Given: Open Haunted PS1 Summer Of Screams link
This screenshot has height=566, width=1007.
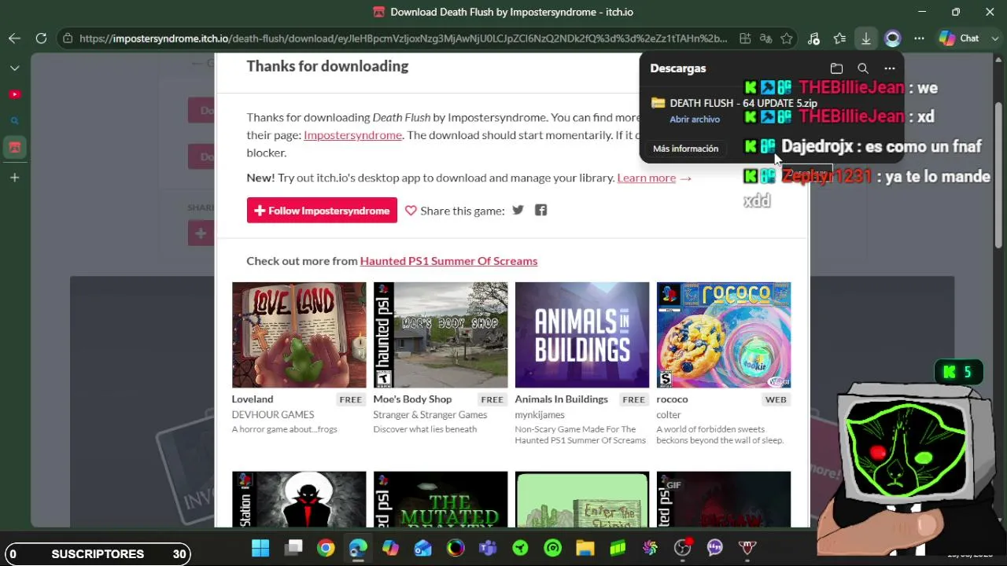Looking at the screenshot, I should pyautogui.click(x=448, y=261).
